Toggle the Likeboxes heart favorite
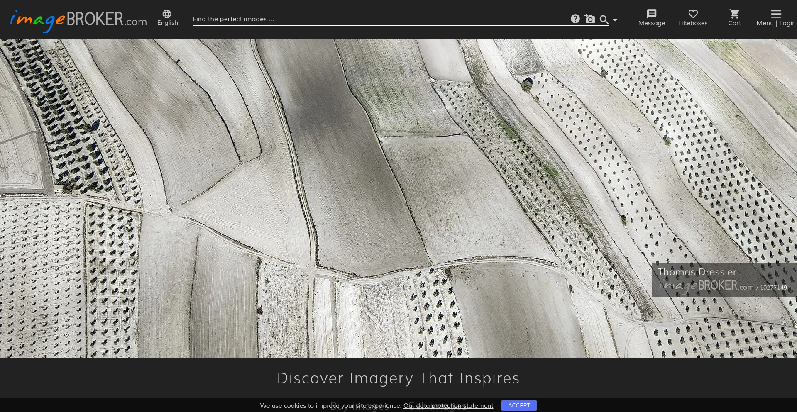The image size is (797, 412). (692, 13)
